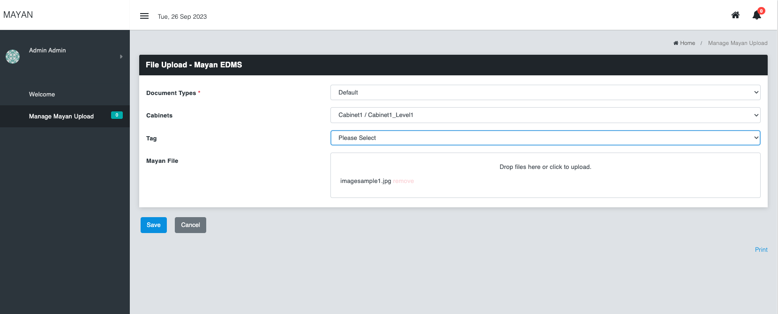
Task: Click the Admin Admin user name
Action: coord(47,51)
